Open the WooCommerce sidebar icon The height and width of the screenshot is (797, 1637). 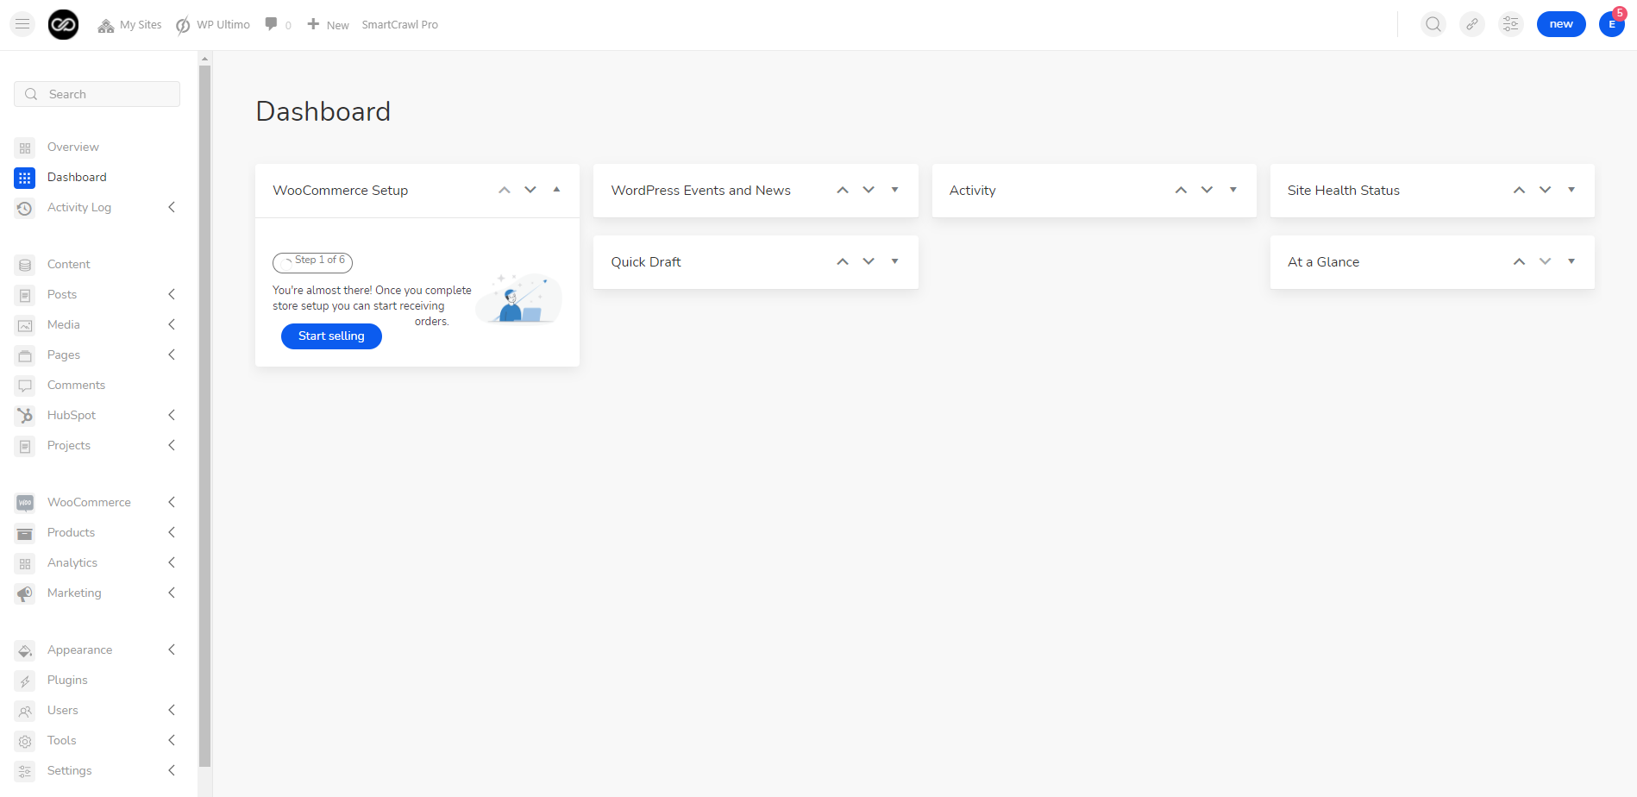[25, 501]
